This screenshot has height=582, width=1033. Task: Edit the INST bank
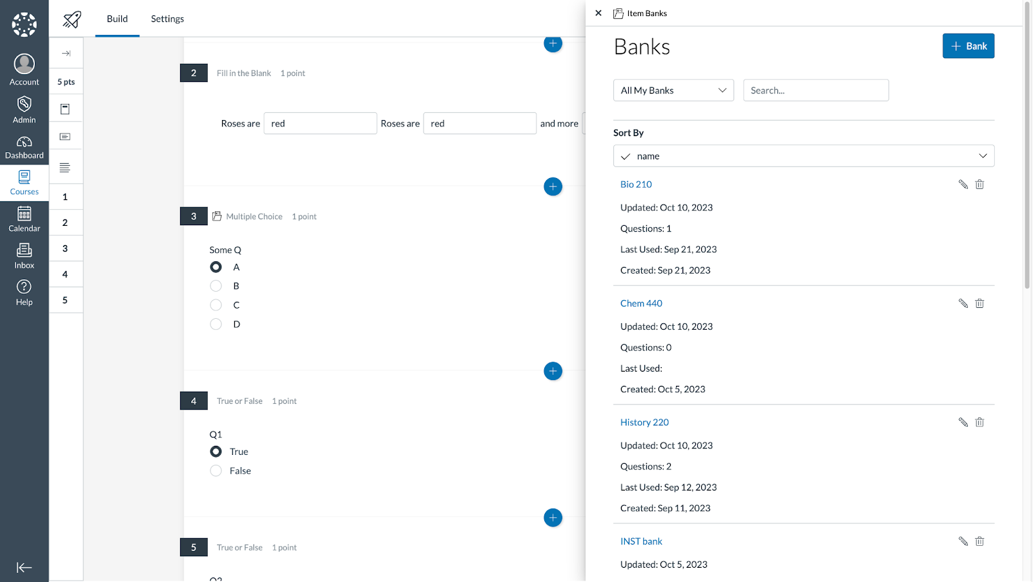point(963,541)
